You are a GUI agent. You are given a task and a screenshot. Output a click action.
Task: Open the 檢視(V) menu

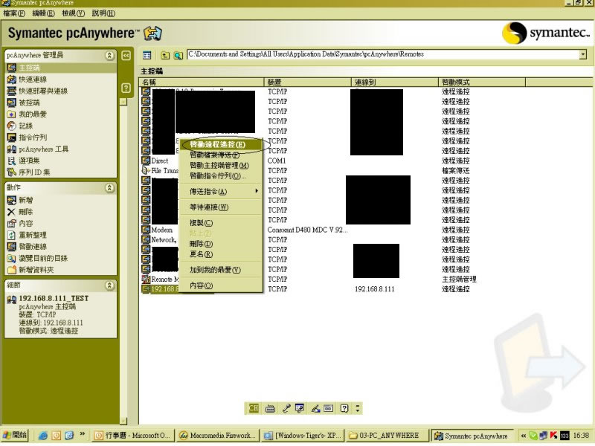tap(73, 13)
